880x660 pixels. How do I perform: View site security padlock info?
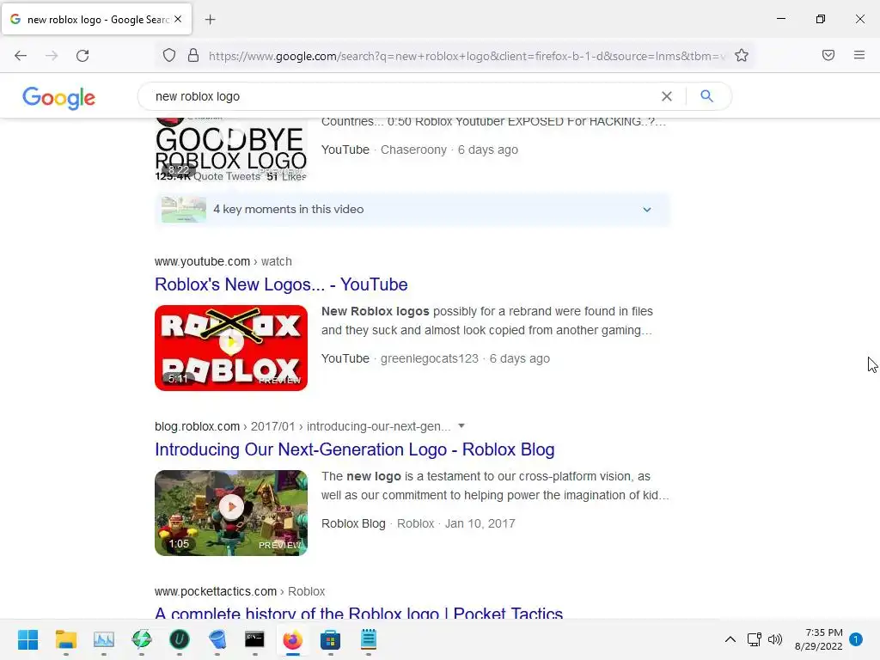coord(193,56)
